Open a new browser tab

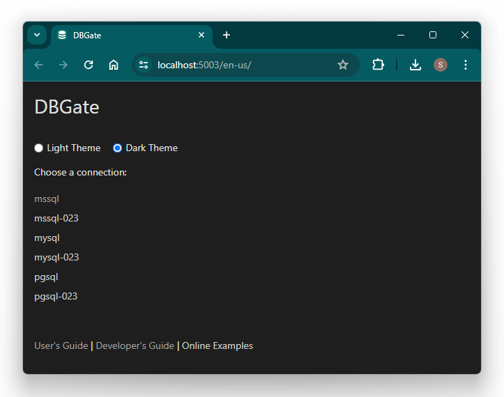[x=227, y=35]
